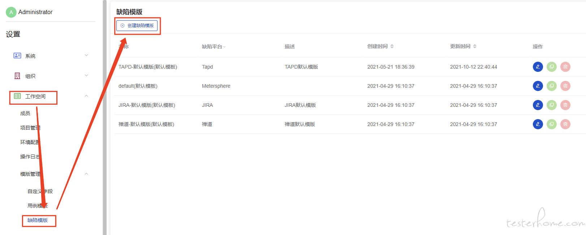Screen dimensions: 586x235
Task: Click the JIRA-默认模版(默认模板) name cell
Action: (x=147, y=105)
